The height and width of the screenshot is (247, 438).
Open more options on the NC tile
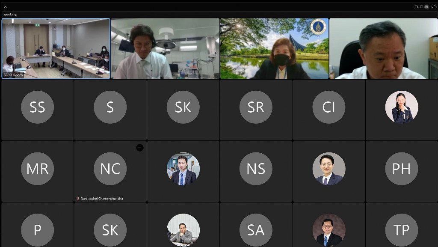tap(139, 148)
